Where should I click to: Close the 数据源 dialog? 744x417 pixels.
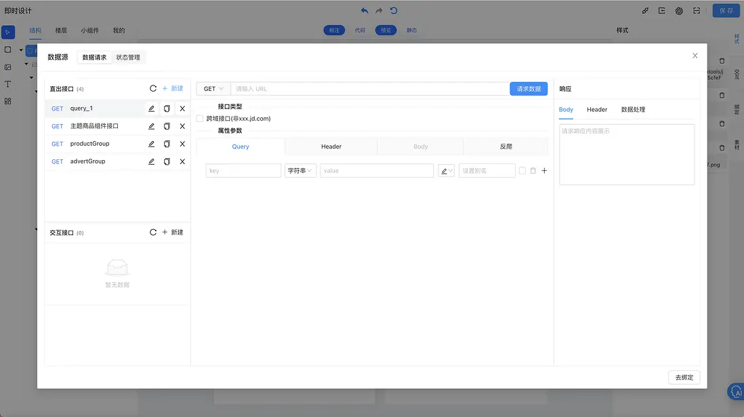[x=695, y=56]
